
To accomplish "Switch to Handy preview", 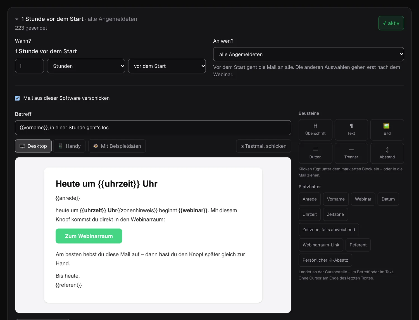I will pos(70,146).
